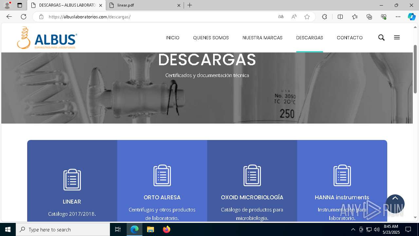Open the Copilot sidebar icon

coord(411,17)
